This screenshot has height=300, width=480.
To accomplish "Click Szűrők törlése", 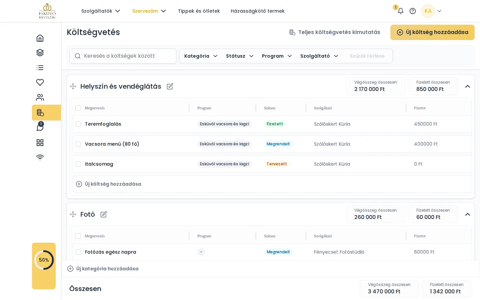I will (367, 56).
